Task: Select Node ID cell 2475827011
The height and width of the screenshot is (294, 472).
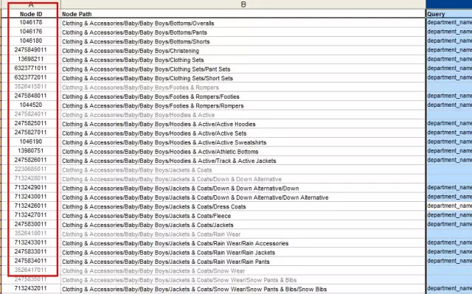Action: point(31,133)
